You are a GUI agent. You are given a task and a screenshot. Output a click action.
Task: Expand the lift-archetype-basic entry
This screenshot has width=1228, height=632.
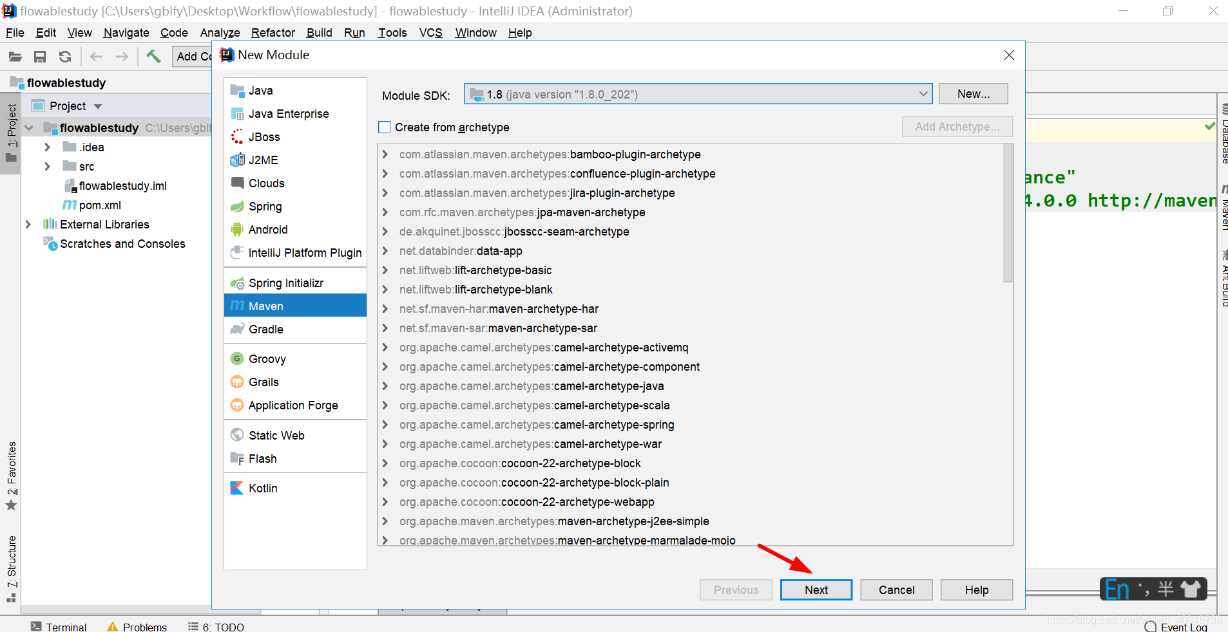coord(385,270)
